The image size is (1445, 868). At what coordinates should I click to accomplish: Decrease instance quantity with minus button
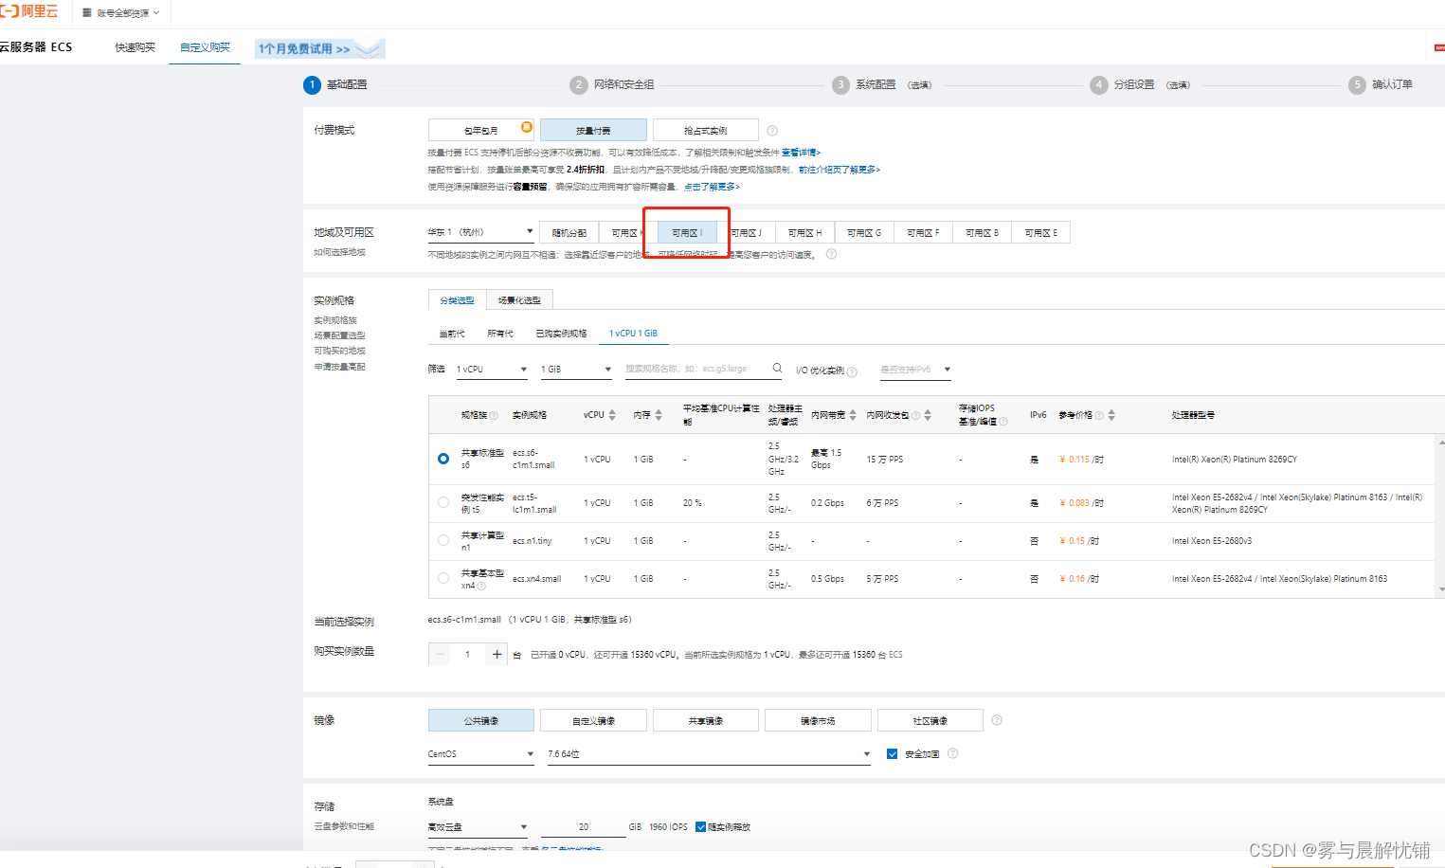tap(440, 654)
